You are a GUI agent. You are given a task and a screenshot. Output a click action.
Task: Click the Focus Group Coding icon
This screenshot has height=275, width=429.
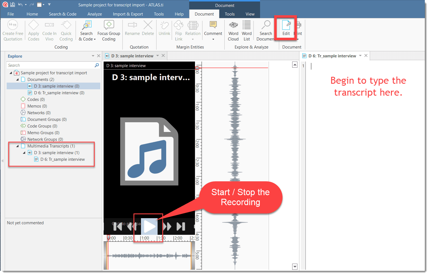pyautogui.click(x=109, y=26)
